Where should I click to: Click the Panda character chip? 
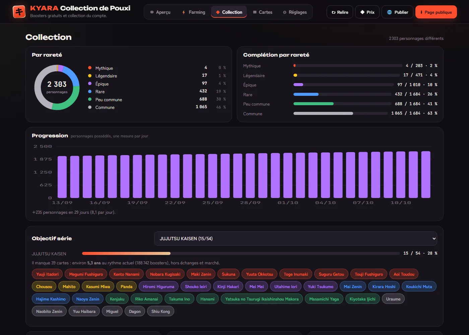pos(127,287)
